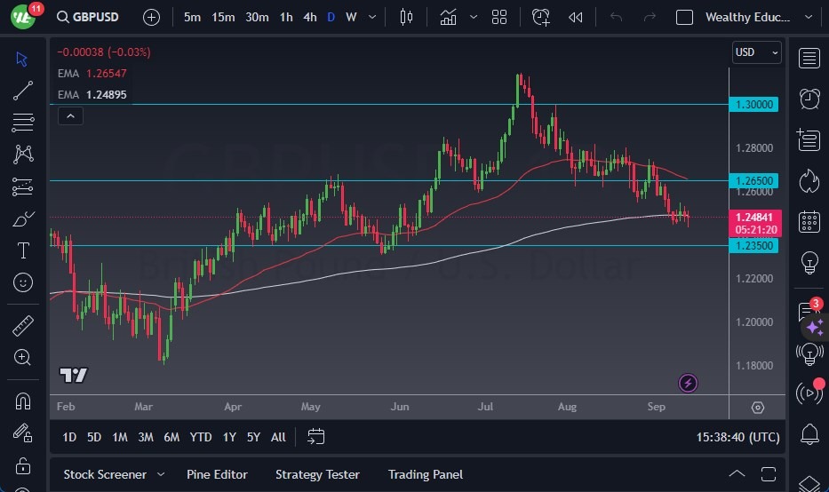Viewport: 829px width, 492px height.
Task: Switch to the Strategy Tester tab
Action: point(317,474)
